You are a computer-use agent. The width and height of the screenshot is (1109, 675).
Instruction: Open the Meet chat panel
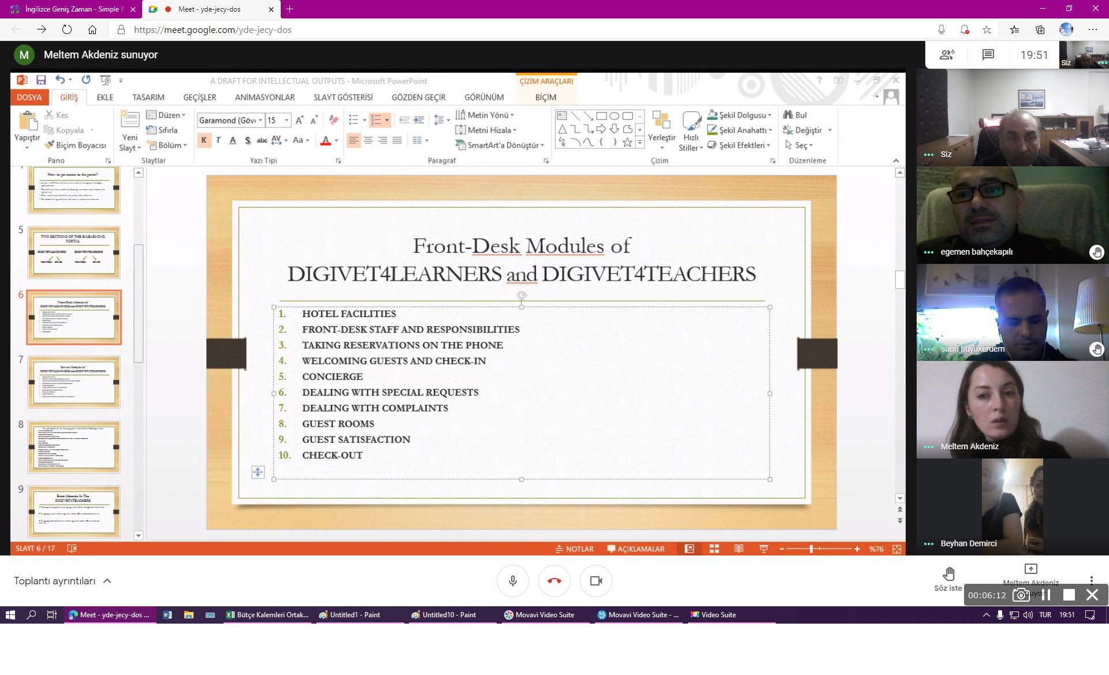coord(988,55)
